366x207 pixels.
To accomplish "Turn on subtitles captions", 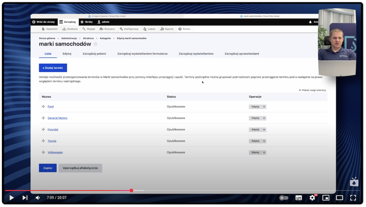I will tap(299, 198).
